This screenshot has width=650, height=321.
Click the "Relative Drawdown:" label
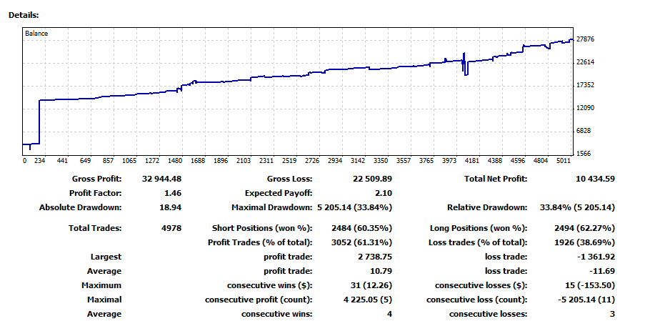486,207
